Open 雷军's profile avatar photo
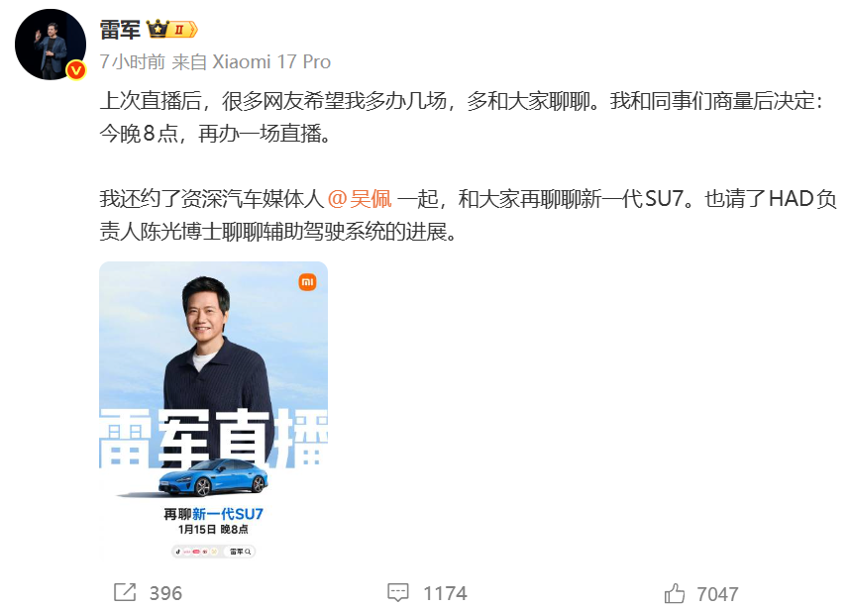The image size is (848, 608). coord(51,45)
